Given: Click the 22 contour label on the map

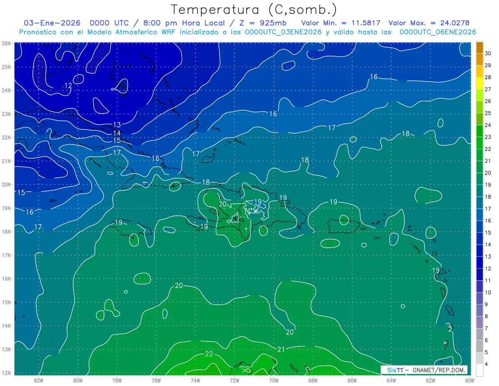Looking at the screenshot, I should 209,354.
